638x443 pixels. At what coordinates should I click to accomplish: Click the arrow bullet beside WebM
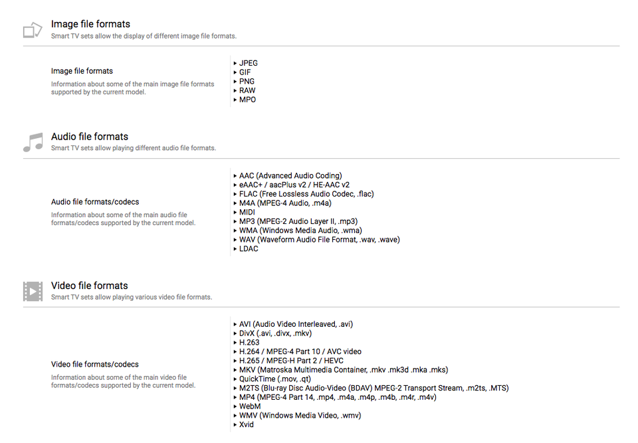click(x=235, y=406)
